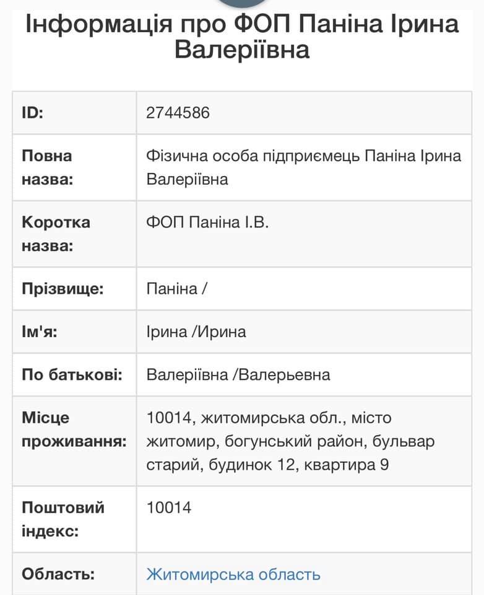Click the surname value Паніна /

tap(176, 289)
